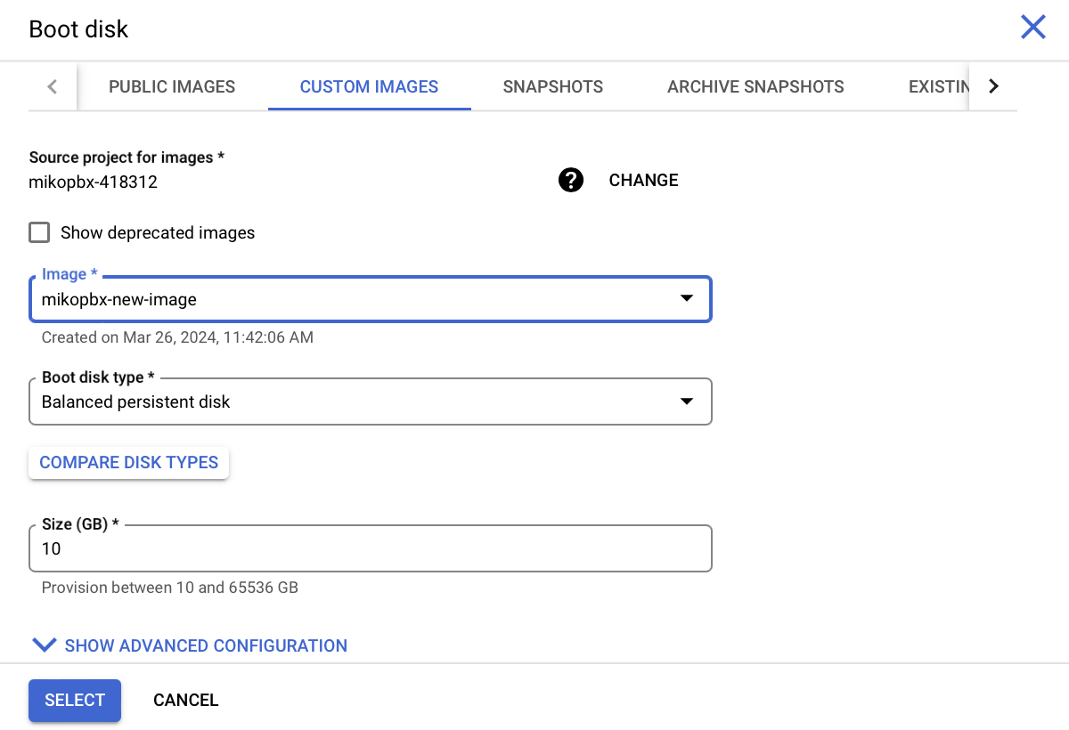Switch to the Public Images tab

click(x=172, y=87)
